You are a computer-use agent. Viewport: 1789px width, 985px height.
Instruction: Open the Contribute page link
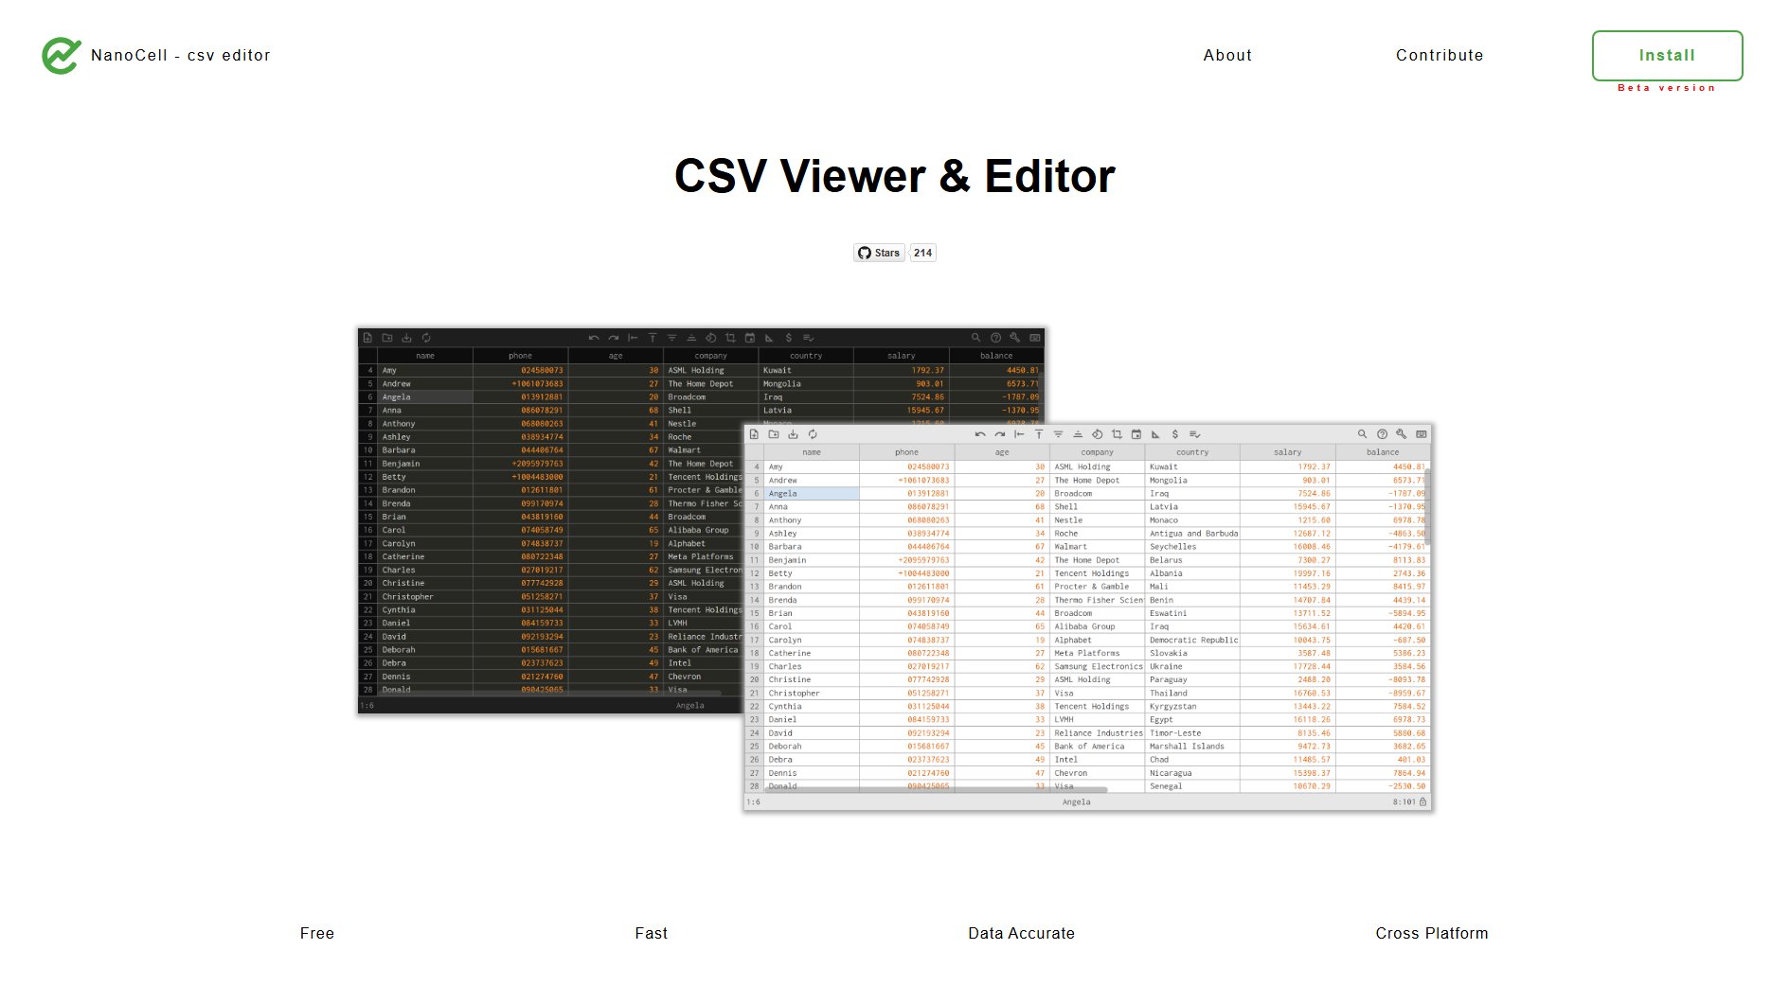[x=1440, y=56]
